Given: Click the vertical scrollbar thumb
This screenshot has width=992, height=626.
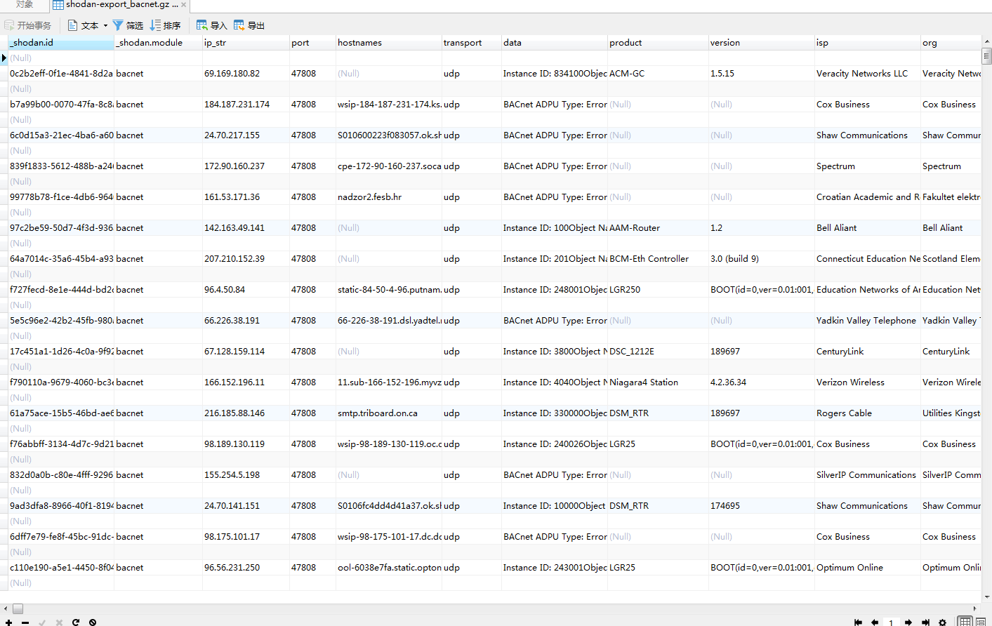Looking at the screenshot, I should coord(986,55).
